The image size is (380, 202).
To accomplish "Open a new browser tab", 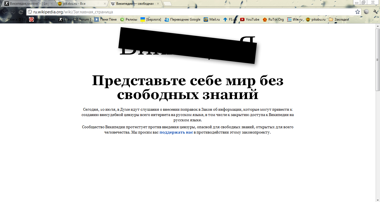I will 167,4.
